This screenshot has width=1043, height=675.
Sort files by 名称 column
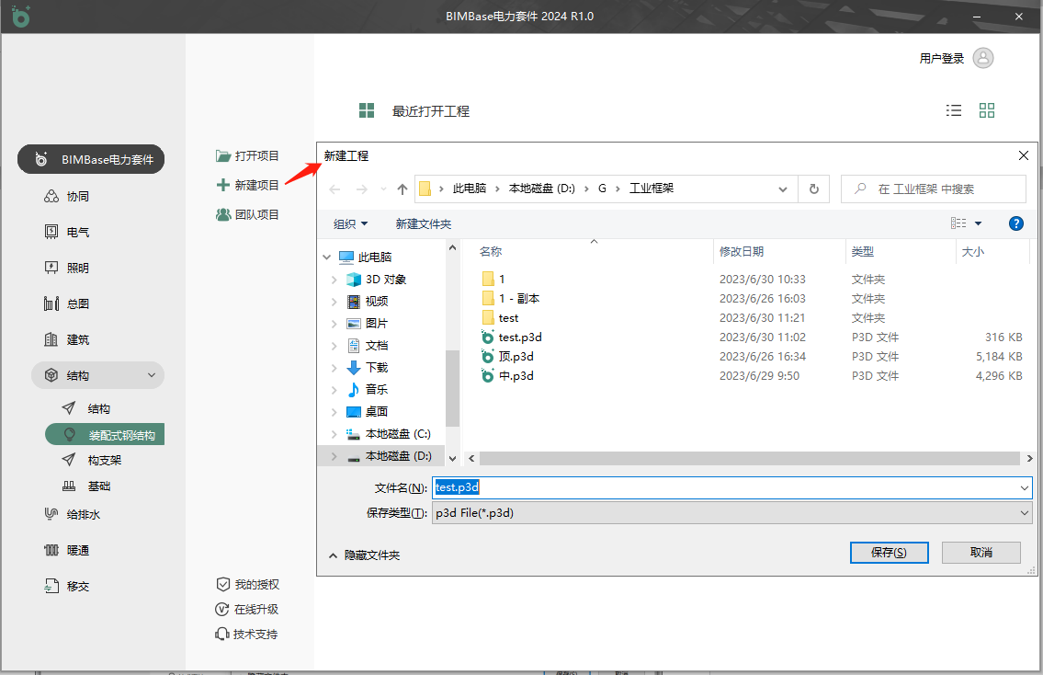(491, 252)
